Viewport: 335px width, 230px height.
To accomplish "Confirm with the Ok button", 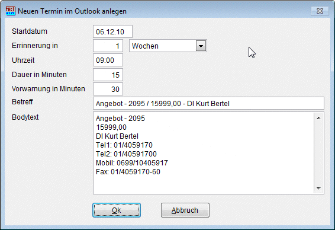I will [117, 210].
